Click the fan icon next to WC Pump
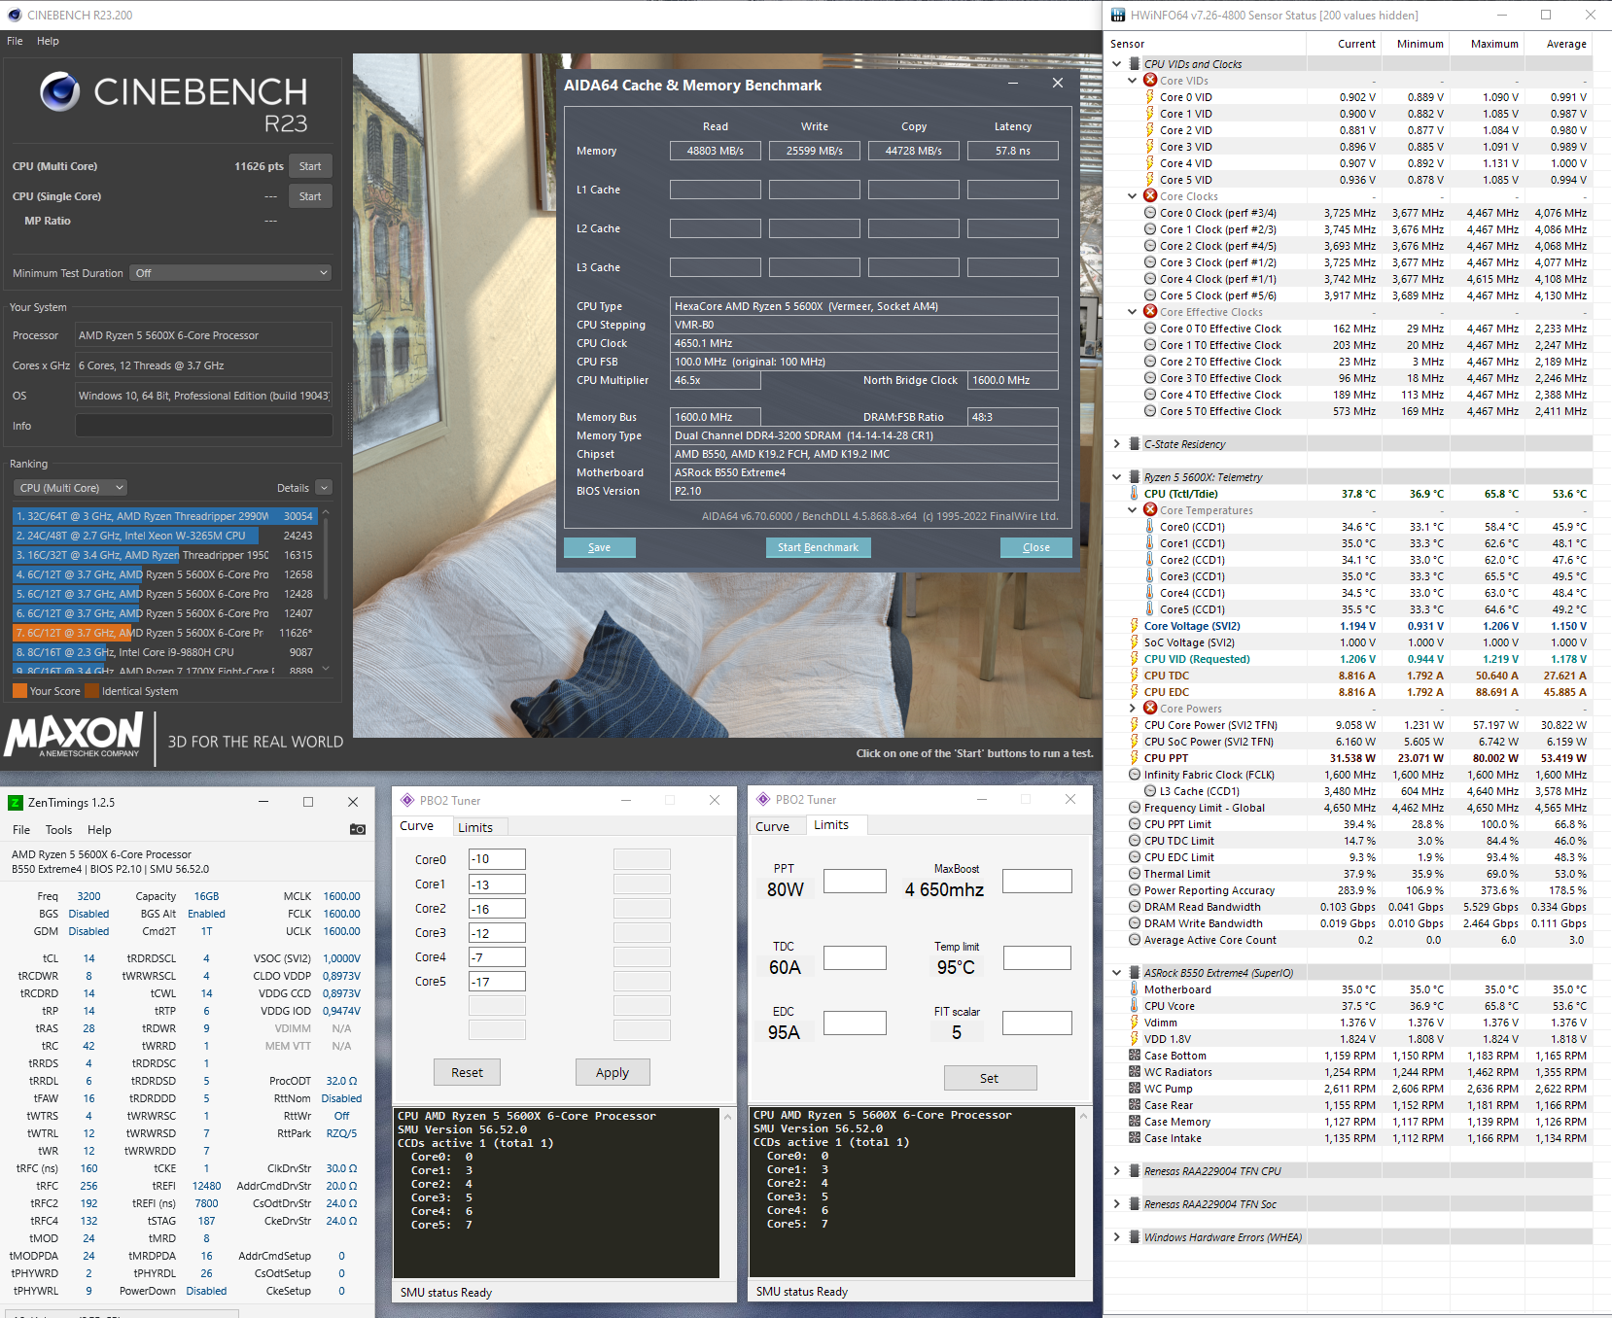The width and height of the screenshot is (1612, 1318). (1135, 1089)
